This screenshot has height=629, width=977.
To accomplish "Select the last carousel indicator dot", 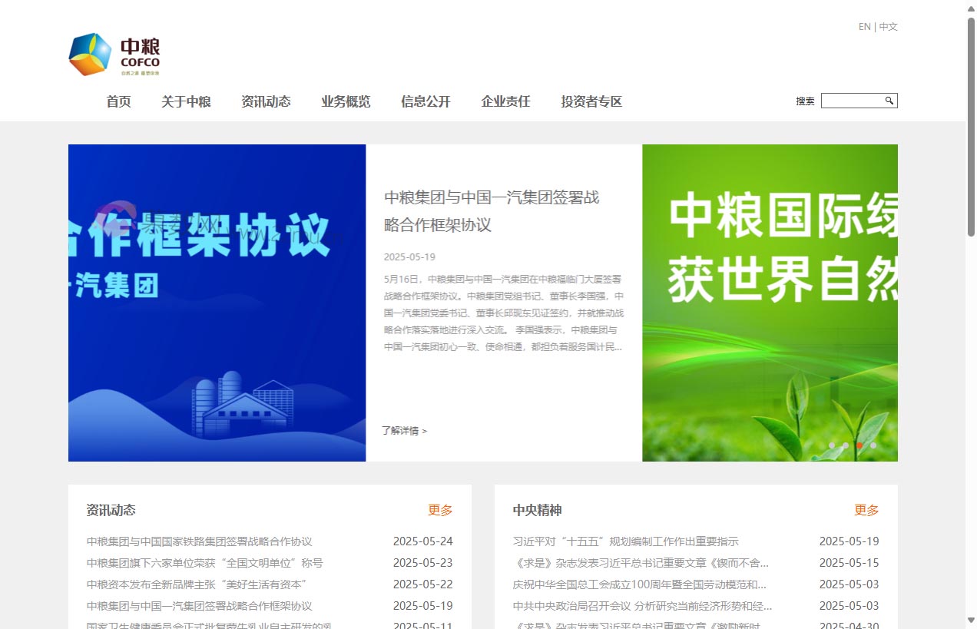I will 873,445.
